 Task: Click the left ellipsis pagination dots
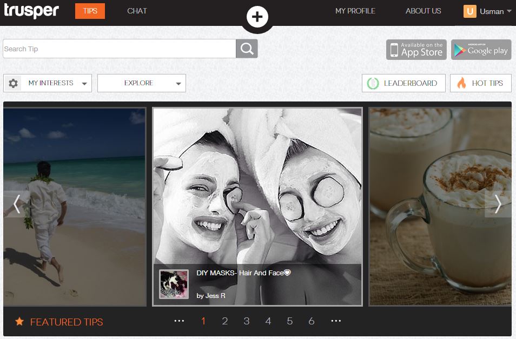coord(180,321)
